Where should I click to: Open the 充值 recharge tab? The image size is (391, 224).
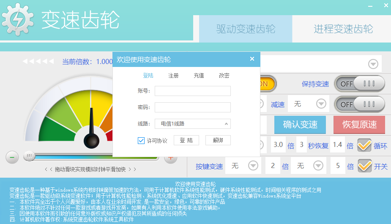click(x=199, y=75)
